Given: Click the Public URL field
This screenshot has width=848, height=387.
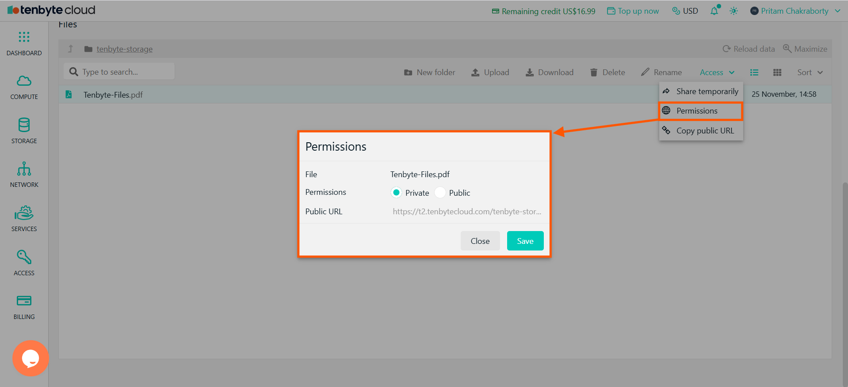Looking at the screenshot, I should pyautogui.click(x=467, y=212).
